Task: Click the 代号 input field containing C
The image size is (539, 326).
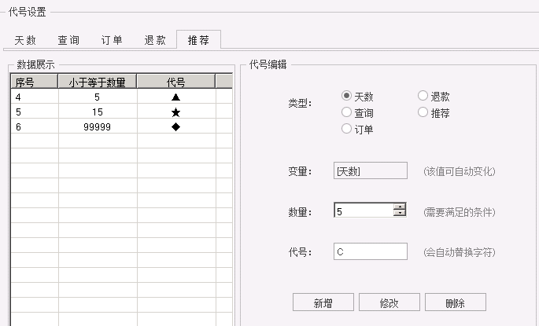Action: pyautogui.click(x=371, y=251)
